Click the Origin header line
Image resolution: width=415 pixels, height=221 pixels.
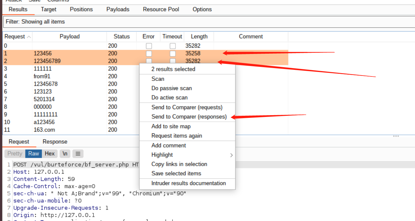coord(54,215)
